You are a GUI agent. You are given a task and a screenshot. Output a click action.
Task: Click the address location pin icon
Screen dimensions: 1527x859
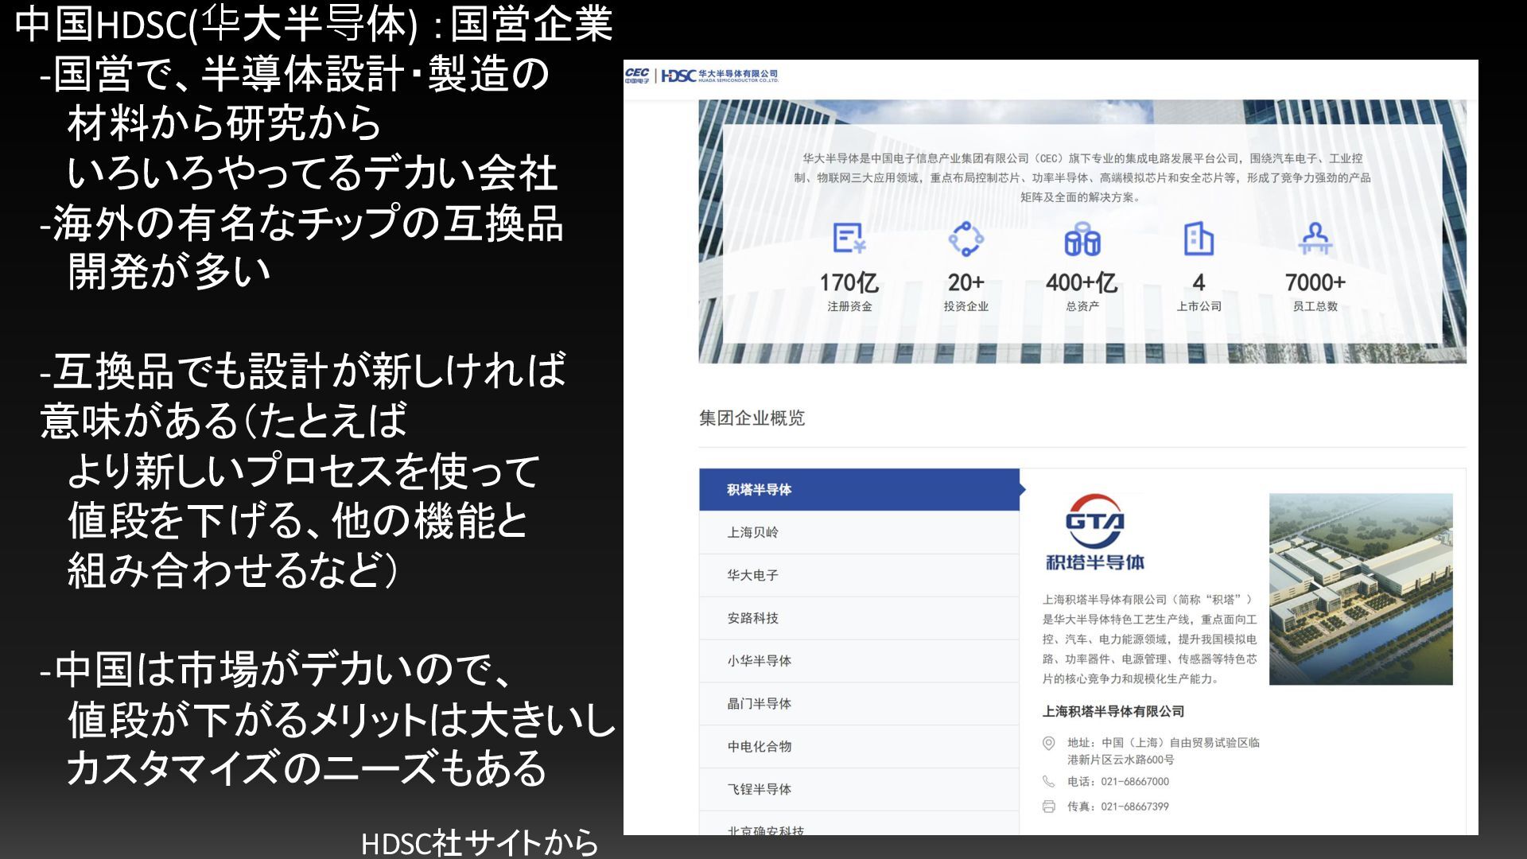1049,743
